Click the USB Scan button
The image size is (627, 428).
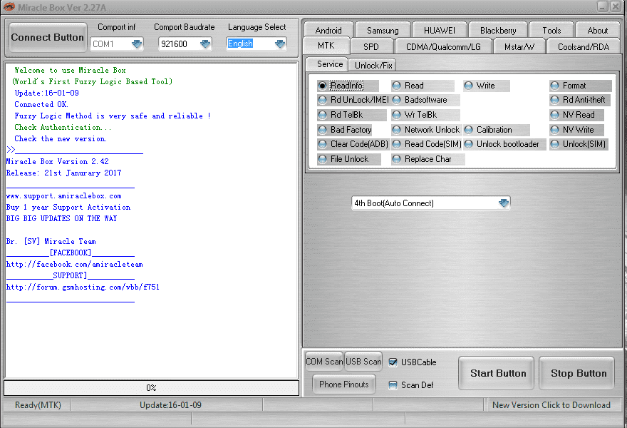[x=363, y=362]
